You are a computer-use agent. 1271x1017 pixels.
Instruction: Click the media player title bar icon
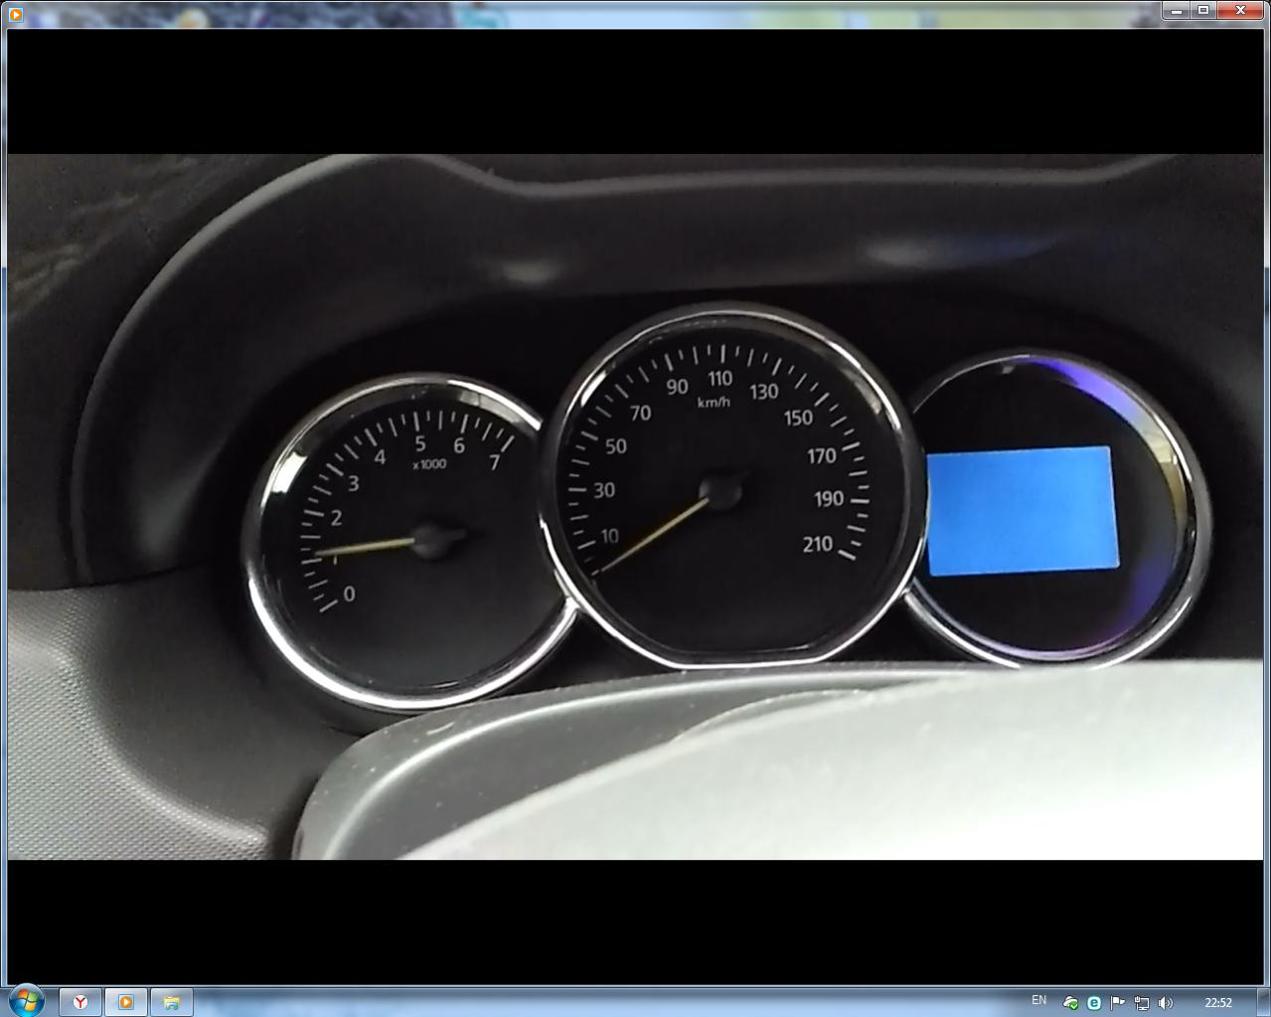pos(15,15)
